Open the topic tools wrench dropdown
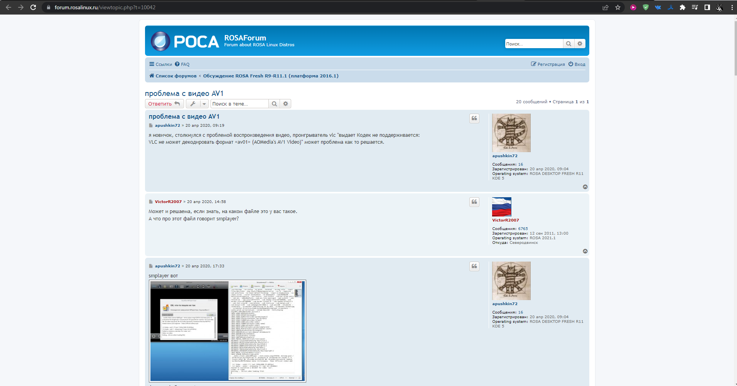This screenshot has height=386, width=737. tap(197, 104)
